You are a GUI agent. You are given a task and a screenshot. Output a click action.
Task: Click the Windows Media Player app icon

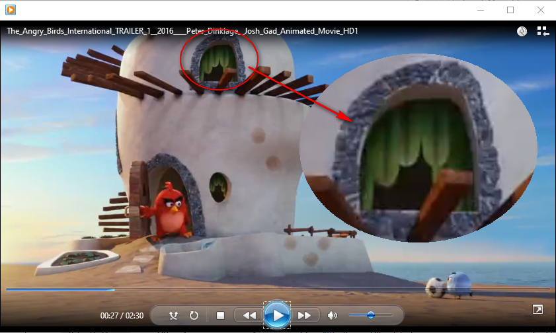point(11,10)
